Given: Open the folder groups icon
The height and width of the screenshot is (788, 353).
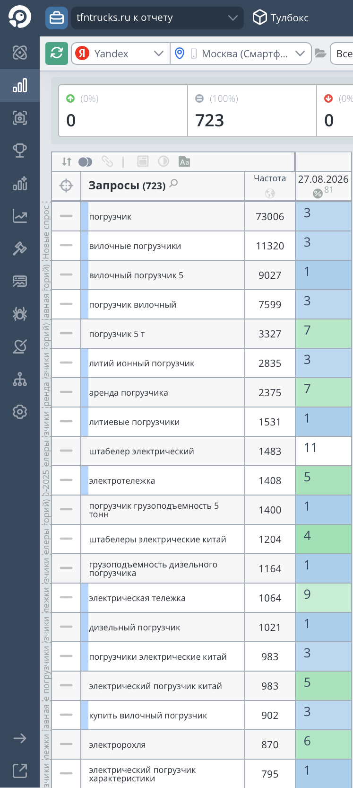Looking at the screenshot, I should pos(320,53).
